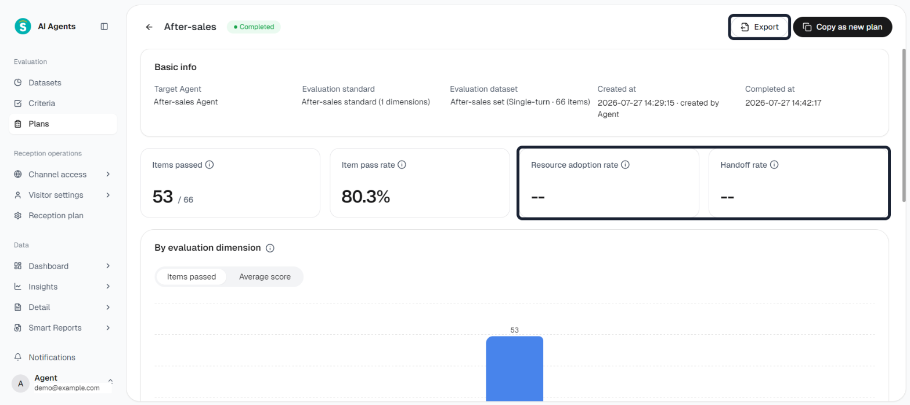
Task: Switch chart to Items passed
Action: pyautogui.click(x=192, y=277)
